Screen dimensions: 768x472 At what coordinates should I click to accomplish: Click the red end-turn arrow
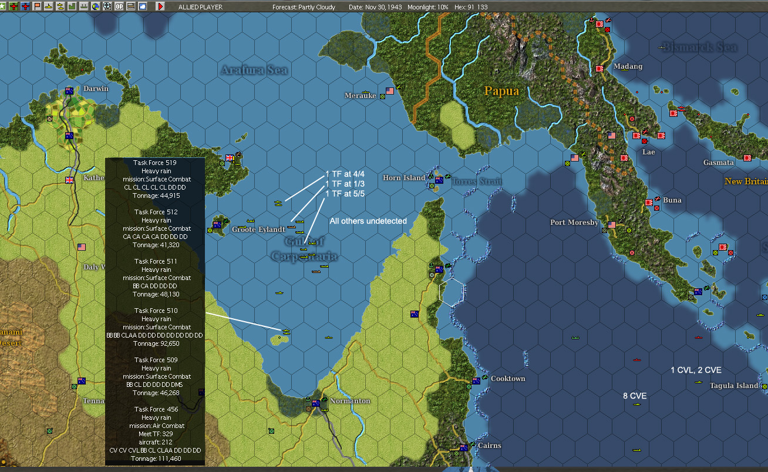click(160, 6)
